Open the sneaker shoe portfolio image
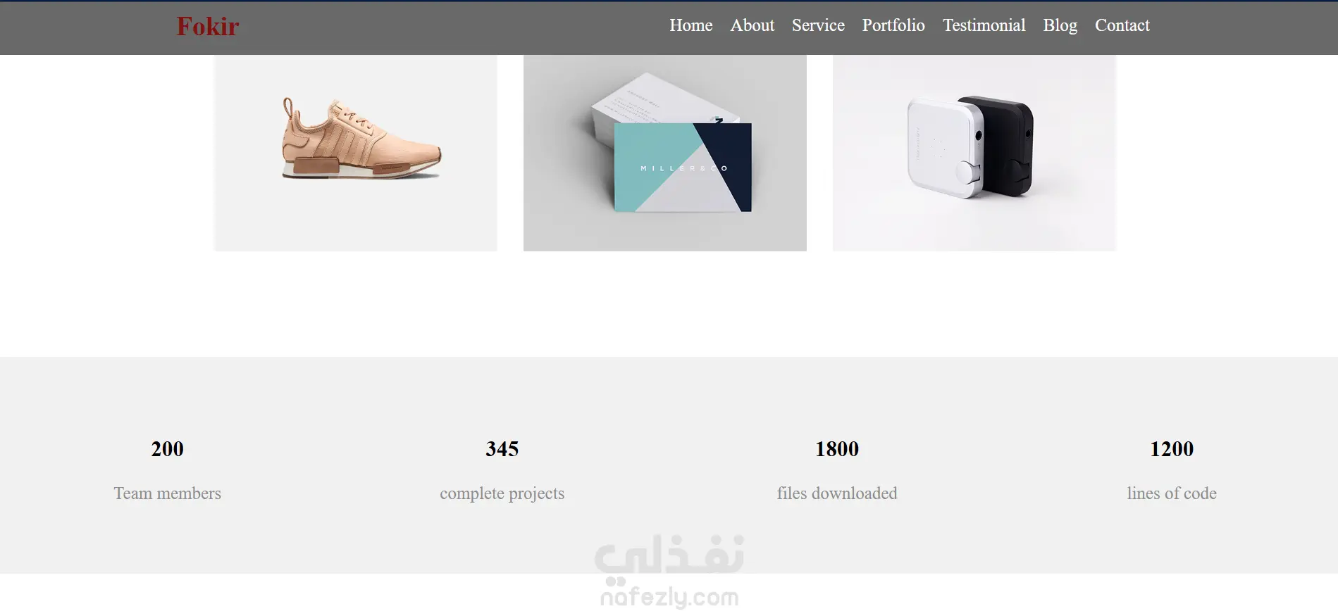1338x611 pixels. (x=356, y=153)
